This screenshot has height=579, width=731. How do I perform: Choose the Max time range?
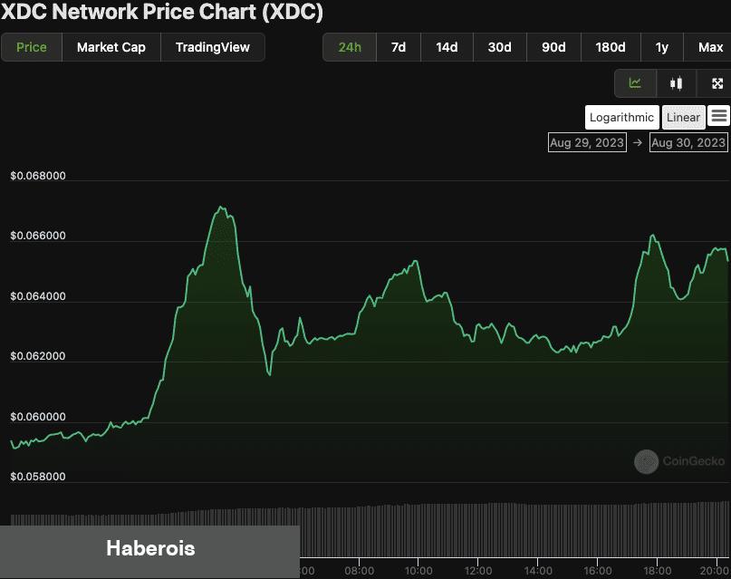[710, 47]
